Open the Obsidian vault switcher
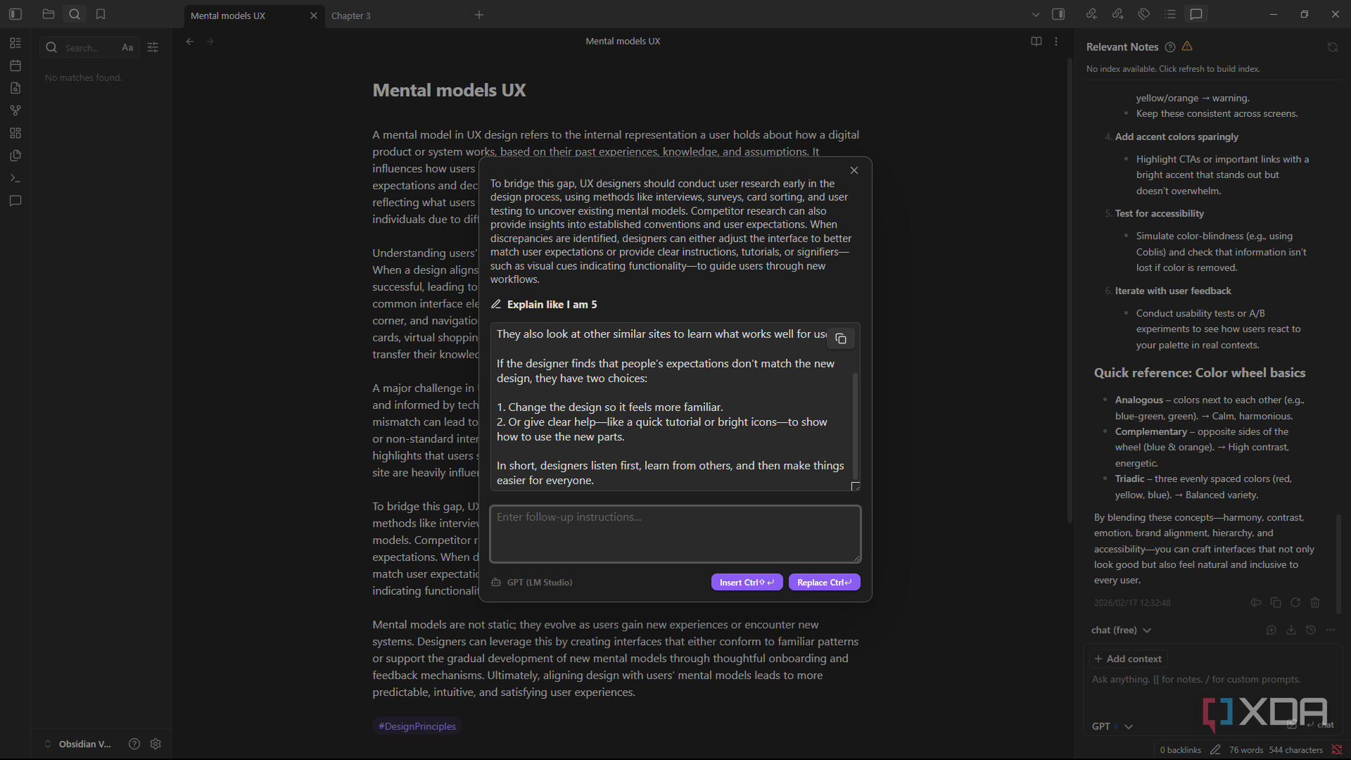Viewport: 1351px width, 760px height. click(x=78, y=744)
